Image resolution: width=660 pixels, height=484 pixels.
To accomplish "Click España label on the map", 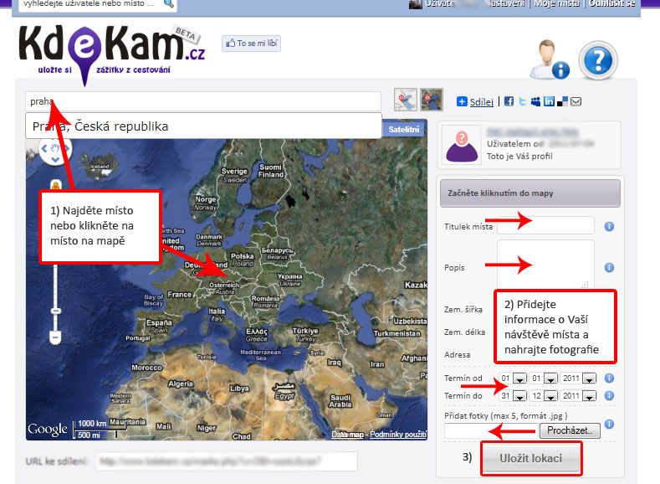I will [x=159, y=322].
